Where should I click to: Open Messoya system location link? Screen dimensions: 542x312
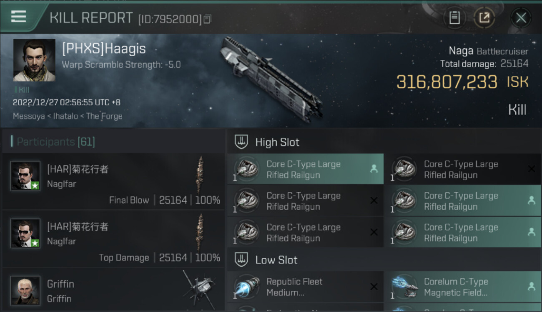(31, 116)
